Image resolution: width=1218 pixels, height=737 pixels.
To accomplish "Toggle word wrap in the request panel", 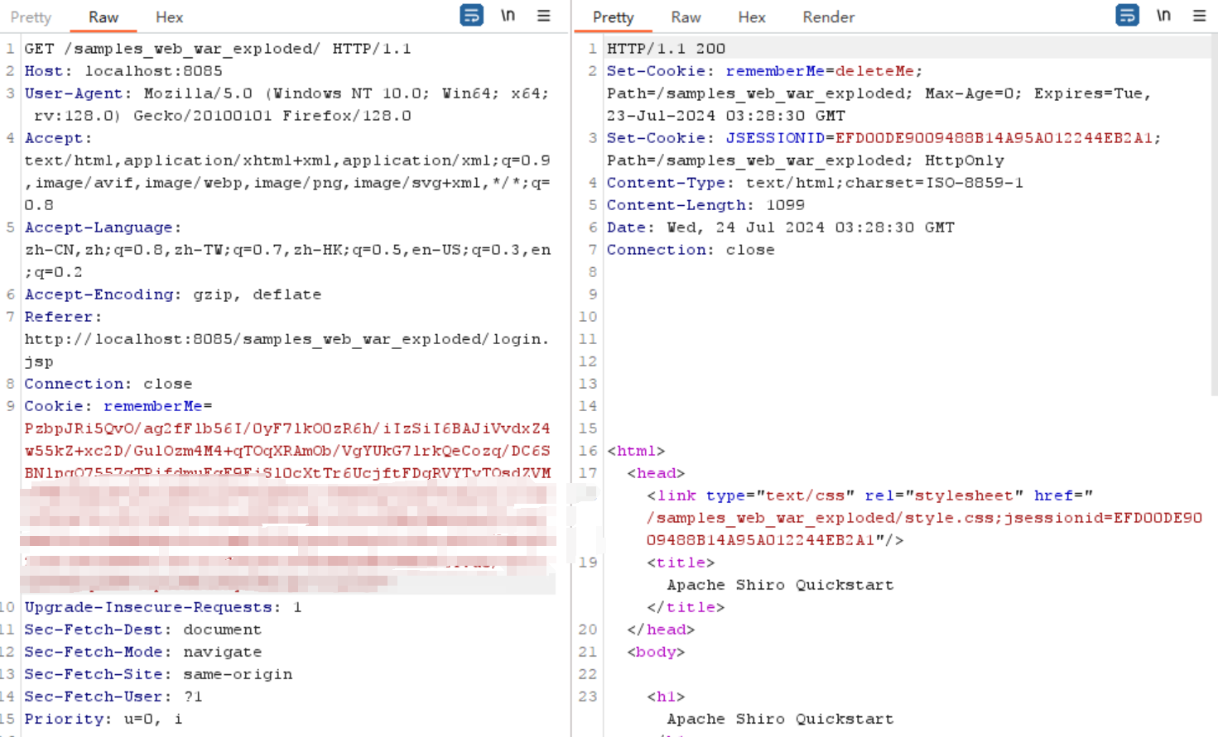I will click(471, 16).
